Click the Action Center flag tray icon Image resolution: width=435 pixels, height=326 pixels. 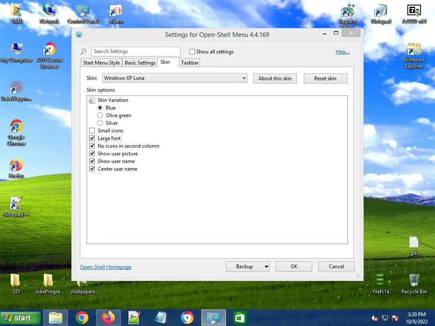395,318
